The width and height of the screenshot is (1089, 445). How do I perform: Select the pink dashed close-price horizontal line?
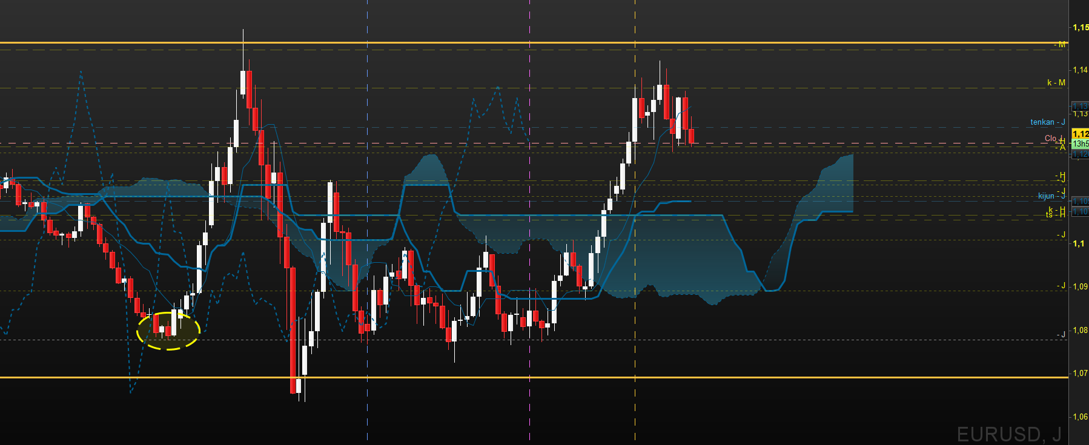(533, 143)
